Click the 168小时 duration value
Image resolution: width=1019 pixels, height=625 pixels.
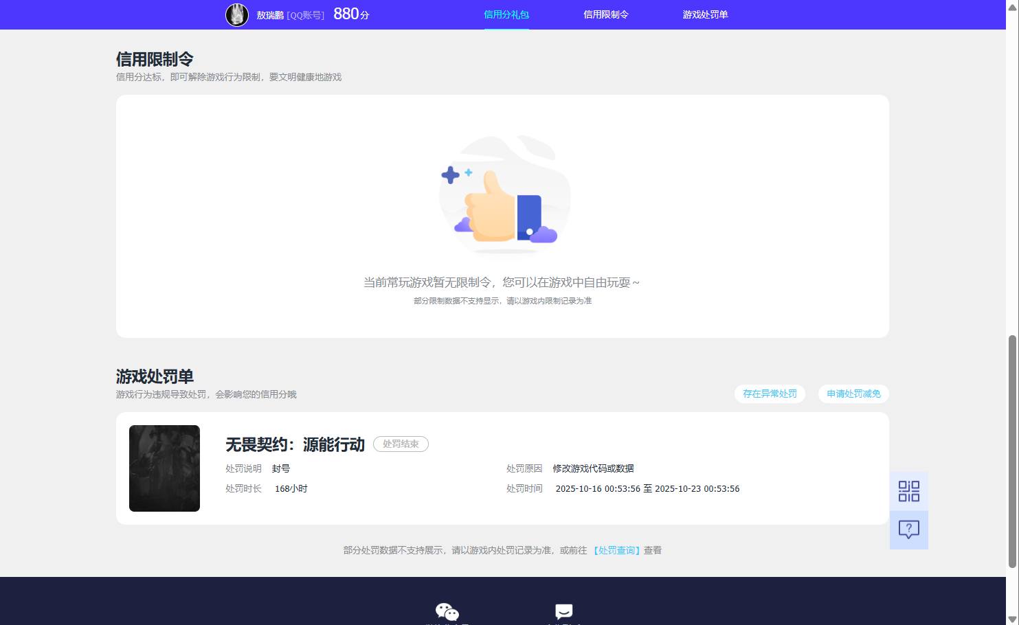pos(291,489)
